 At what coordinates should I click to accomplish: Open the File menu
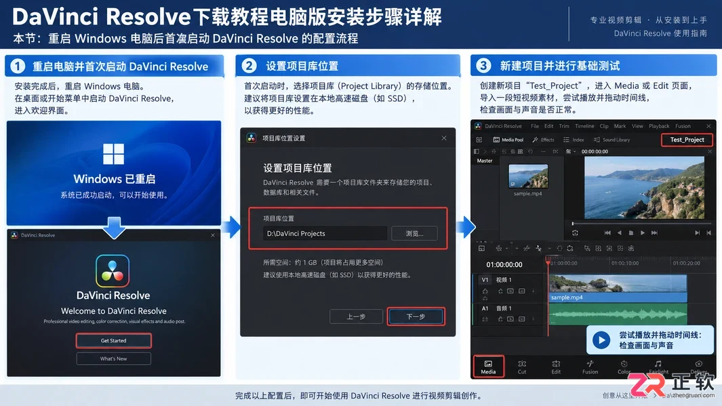point(535,126)
